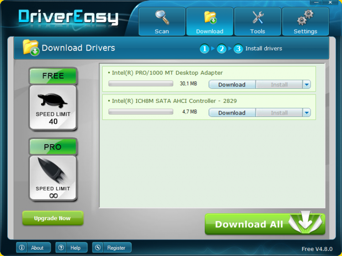Click the Download folder icon in the tab
Image resolution: width=342 pixels, height=256 pixels.
[210, 17]
